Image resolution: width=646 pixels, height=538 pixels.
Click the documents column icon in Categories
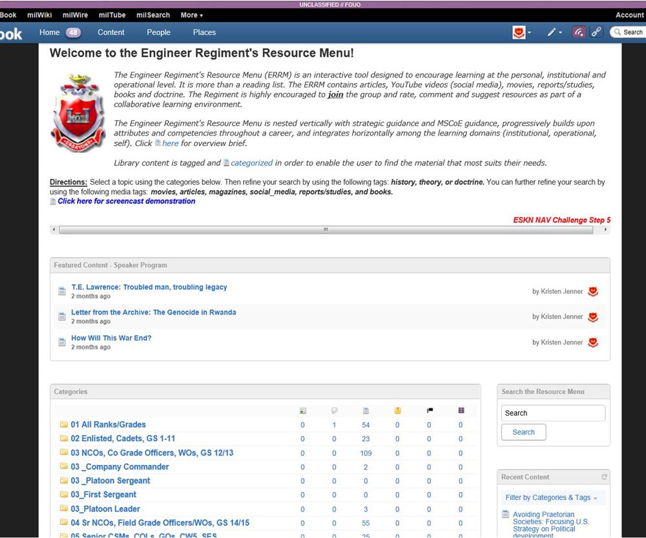tap(366, 411)
